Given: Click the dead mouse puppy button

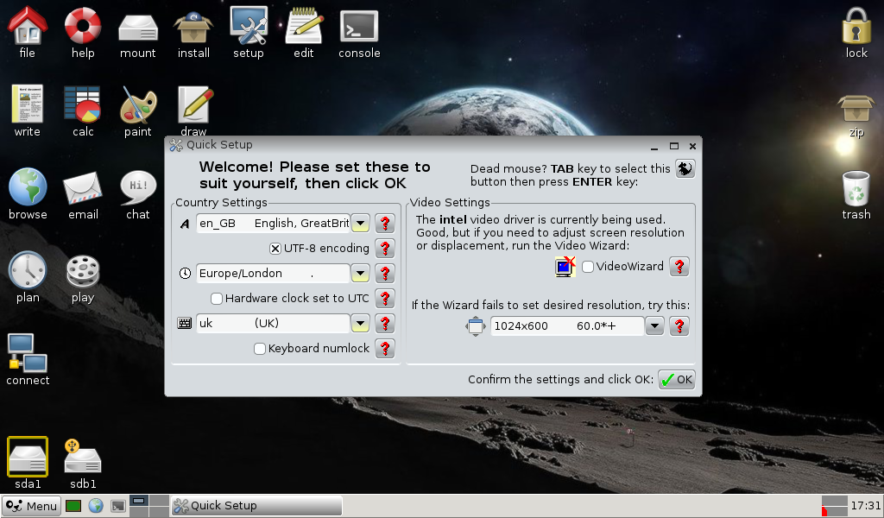Looking at the screenshot, I should [x=685, y=168].
